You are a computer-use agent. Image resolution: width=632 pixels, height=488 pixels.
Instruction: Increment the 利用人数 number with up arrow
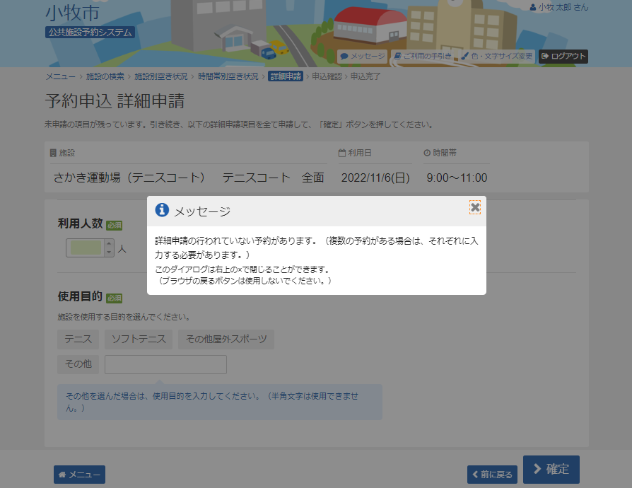(110, 244)
